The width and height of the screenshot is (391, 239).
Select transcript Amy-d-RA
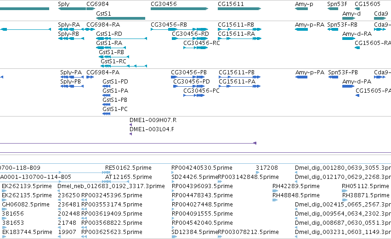[x=349, y=39]
